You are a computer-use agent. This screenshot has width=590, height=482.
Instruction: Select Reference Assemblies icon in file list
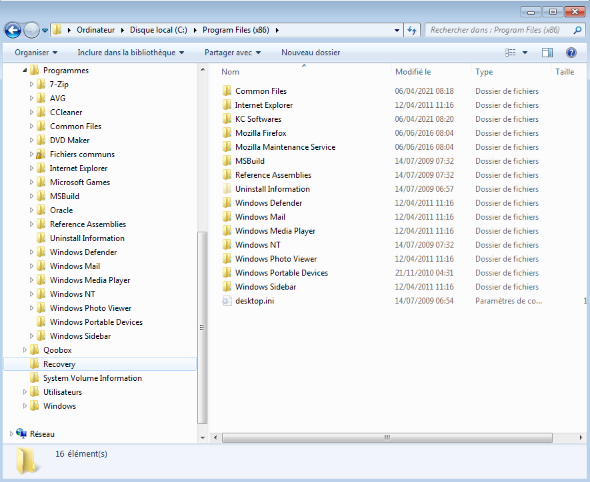[227, 174]
